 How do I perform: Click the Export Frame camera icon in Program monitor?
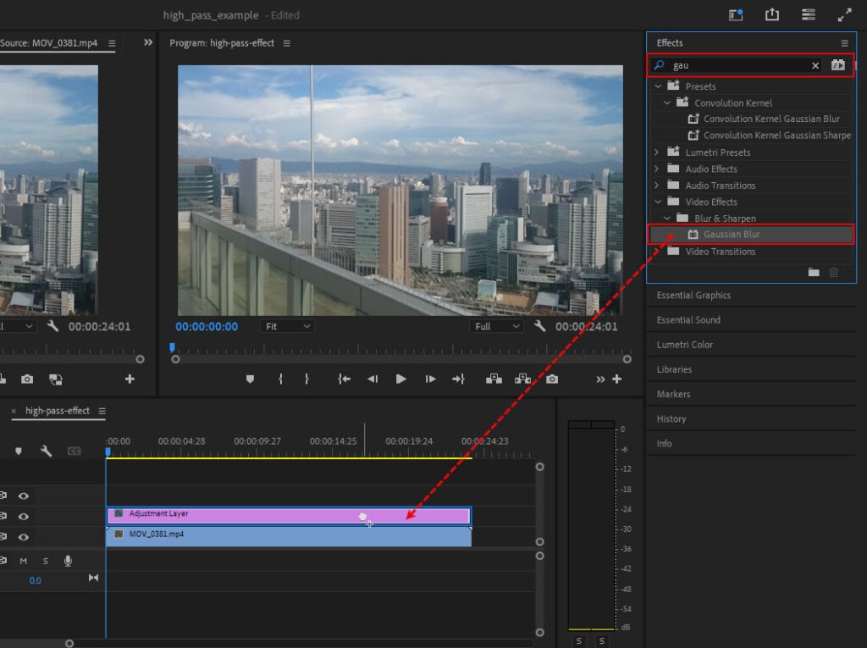[552, 379]
